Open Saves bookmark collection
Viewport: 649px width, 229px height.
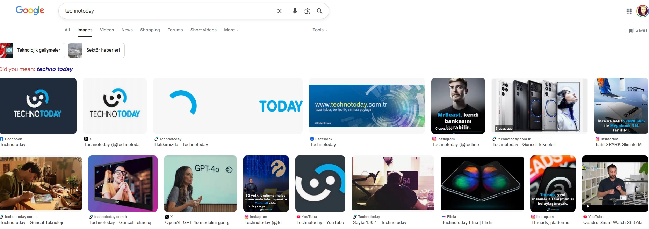638,30
